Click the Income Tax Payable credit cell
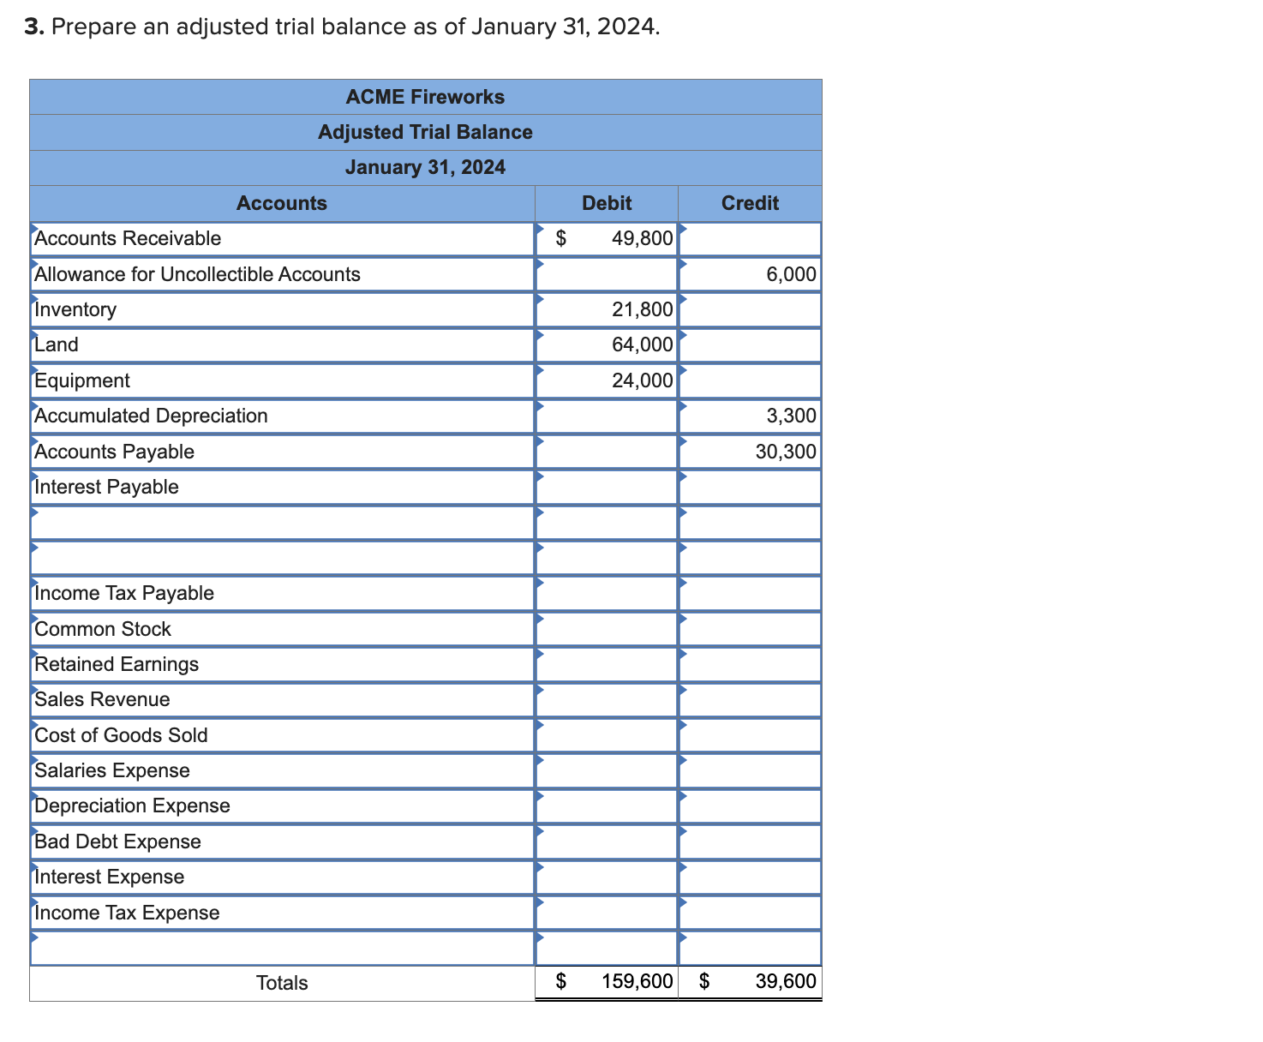This screenshot has width=1263, height=1042. coord(750,593)
